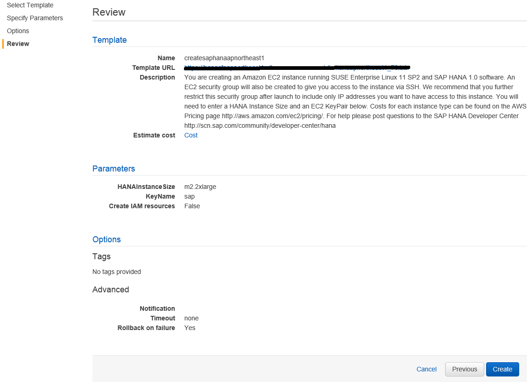This screenshot has height=382, width=527.
Task: Click the KeyName value sap
Action: (x=189, y=197)
